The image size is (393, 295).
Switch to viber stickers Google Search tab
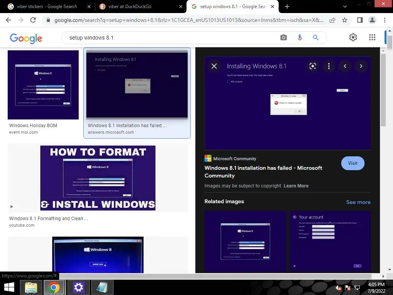tap(46, 7)
